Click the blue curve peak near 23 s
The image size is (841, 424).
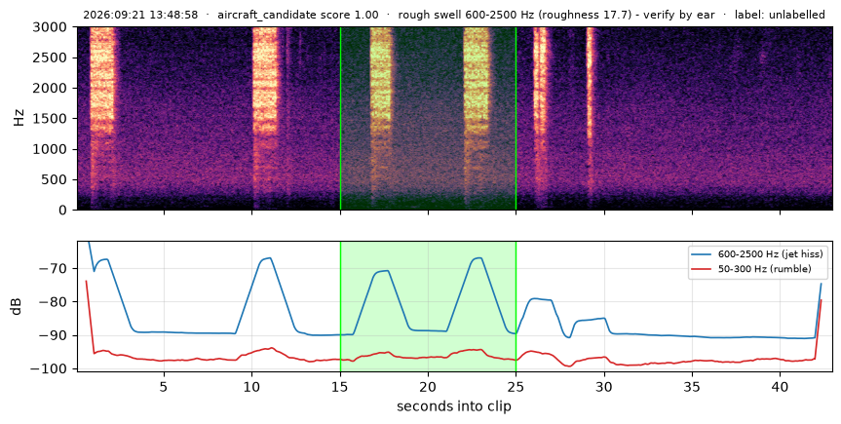click(x=478, y=258)
